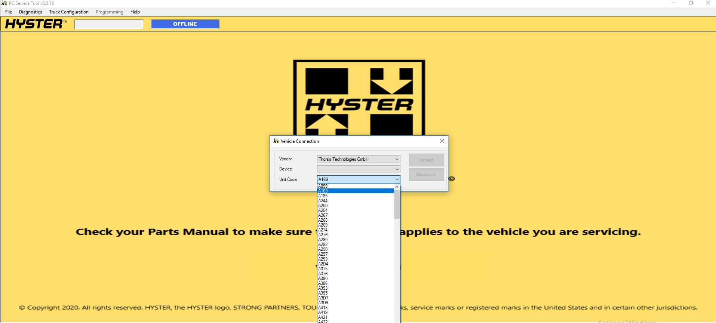This screenshot has width=716, height=323.
Task: Open the Truck Configuration menu
Action: tap(69, 12)
